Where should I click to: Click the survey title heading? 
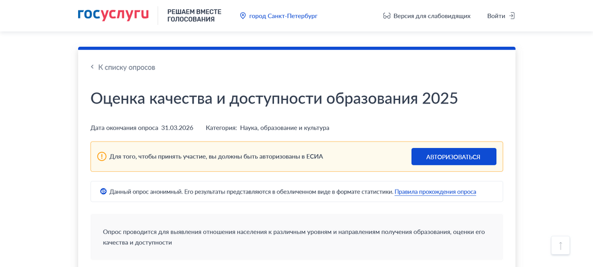pyautogui.click(x=274, y=98)
